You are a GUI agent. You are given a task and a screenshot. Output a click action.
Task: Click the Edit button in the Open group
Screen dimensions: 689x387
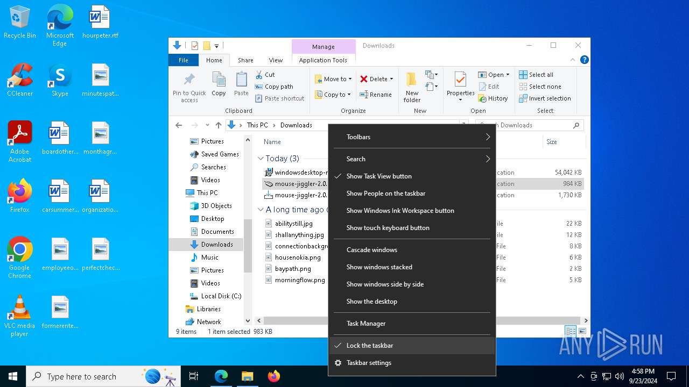(x=489, y=87)
